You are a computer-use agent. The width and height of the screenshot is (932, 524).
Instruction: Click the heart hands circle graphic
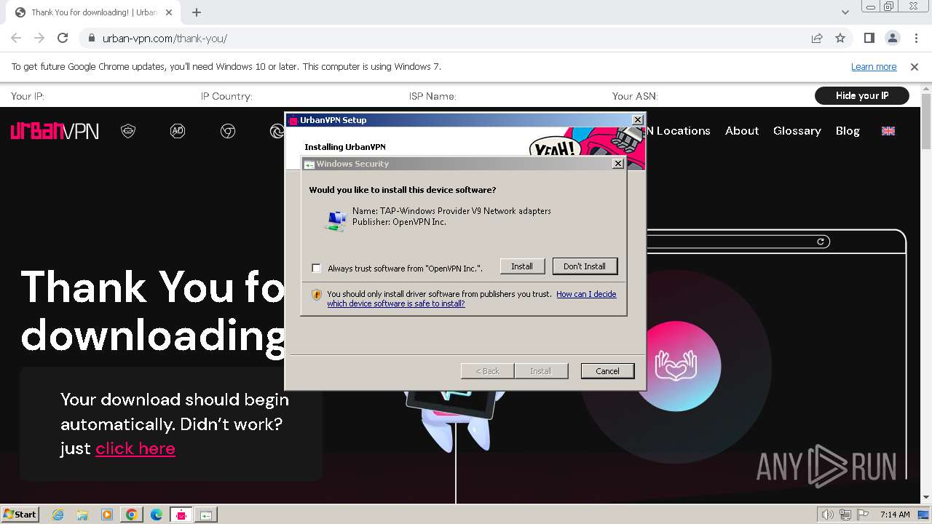tap(676, 366)
